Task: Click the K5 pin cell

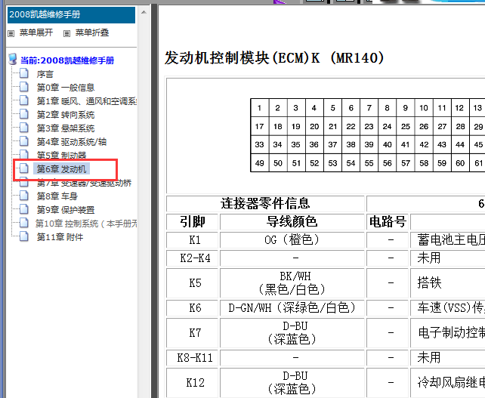Action: point(193,283)
